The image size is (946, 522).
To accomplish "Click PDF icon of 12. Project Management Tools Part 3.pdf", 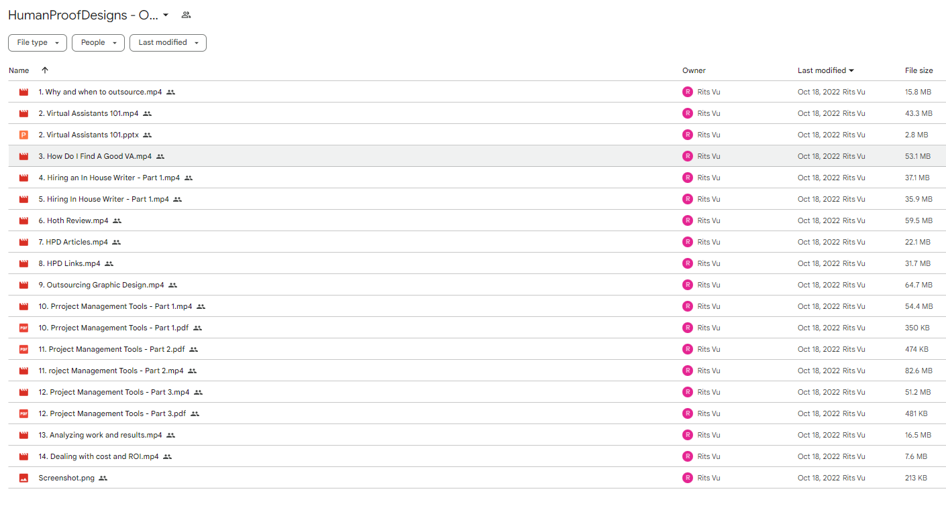I will [x=23, y=413].
